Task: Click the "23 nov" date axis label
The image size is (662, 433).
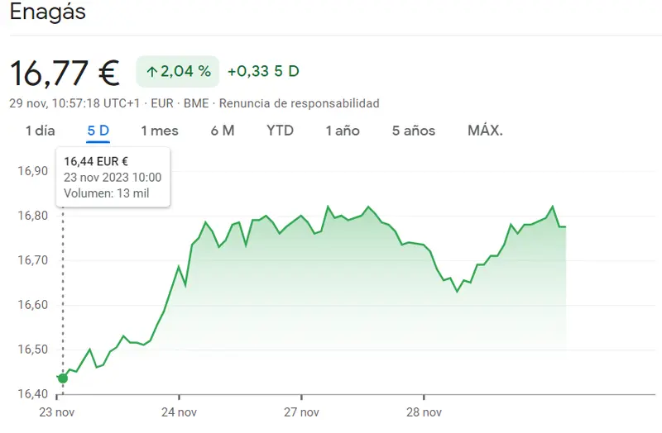Action: click(x=57, y=411)
